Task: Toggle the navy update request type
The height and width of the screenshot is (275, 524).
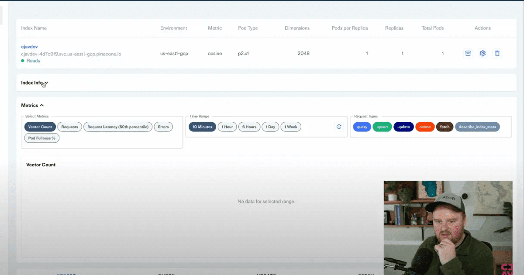Action: pos(403,127)
